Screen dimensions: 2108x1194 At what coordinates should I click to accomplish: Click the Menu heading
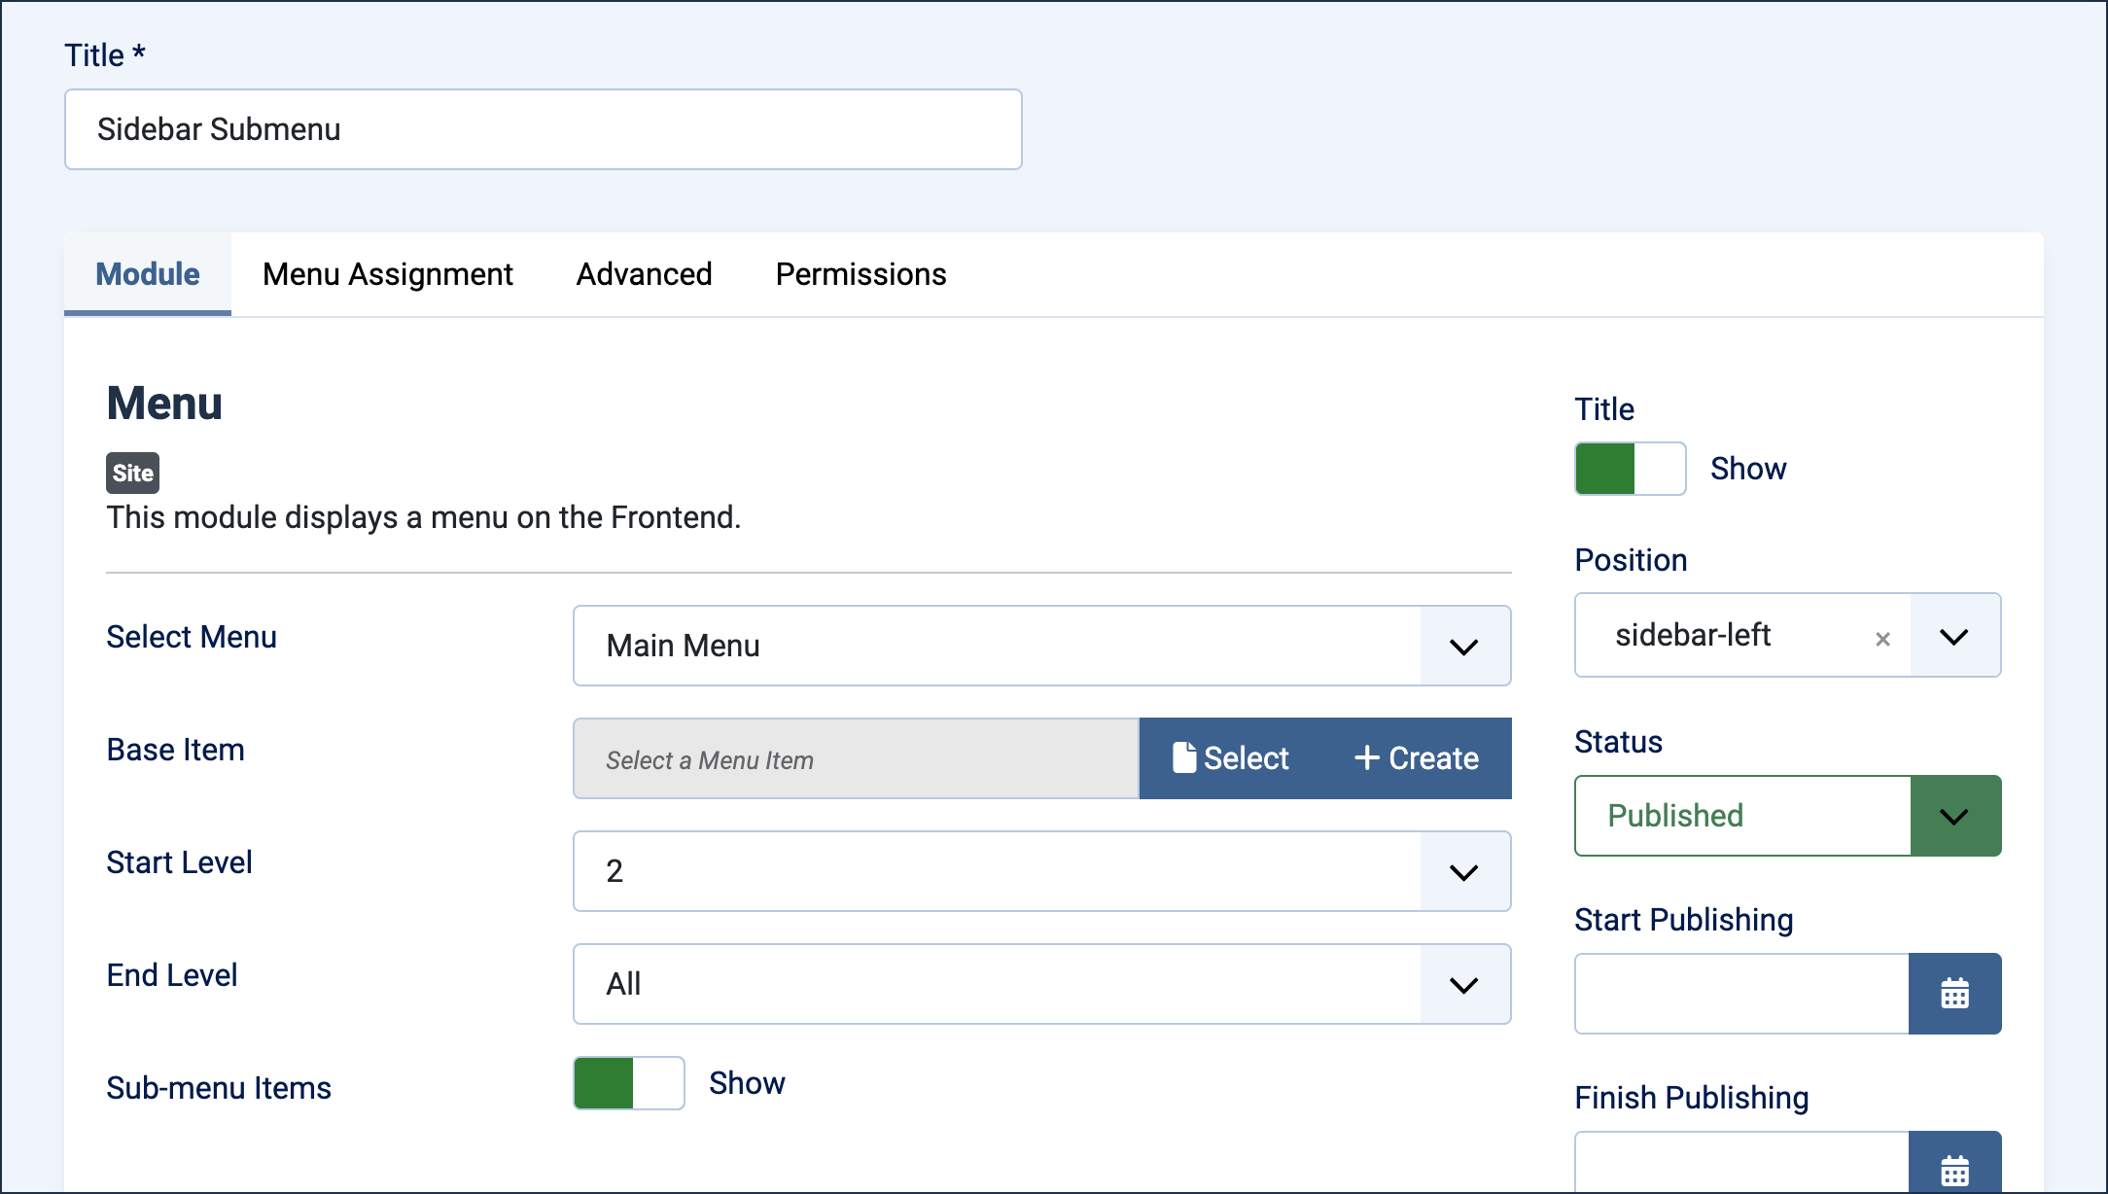[164, 404]
